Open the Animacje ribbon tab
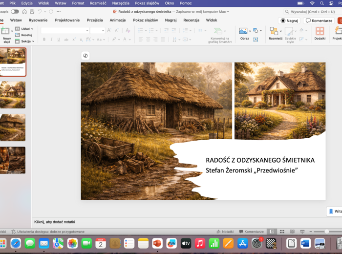Image resolution: width=342 pixels, height=254 pixels. pyautogui.click(x=118, y=20)
